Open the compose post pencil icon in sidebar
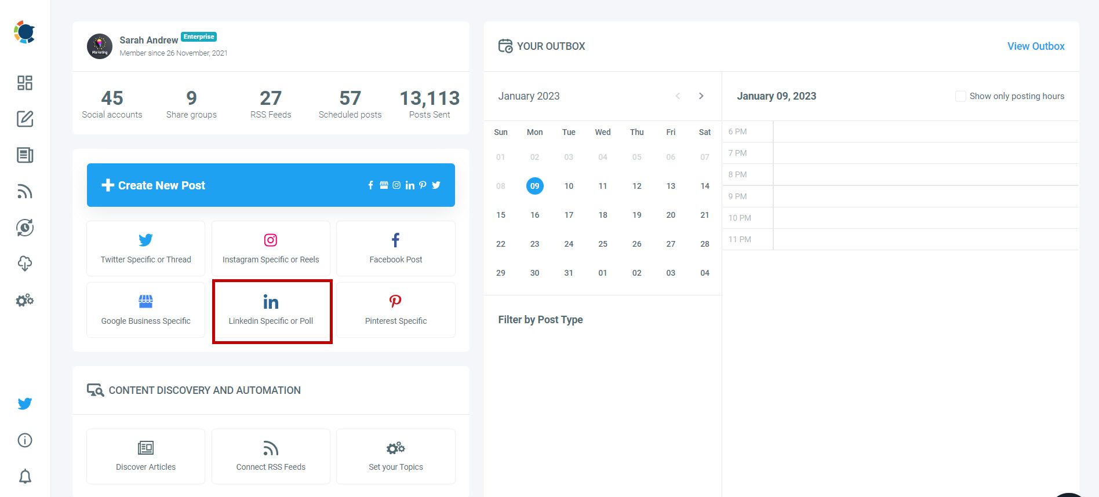Screen dimensions: 1099x497 [25, 119]
